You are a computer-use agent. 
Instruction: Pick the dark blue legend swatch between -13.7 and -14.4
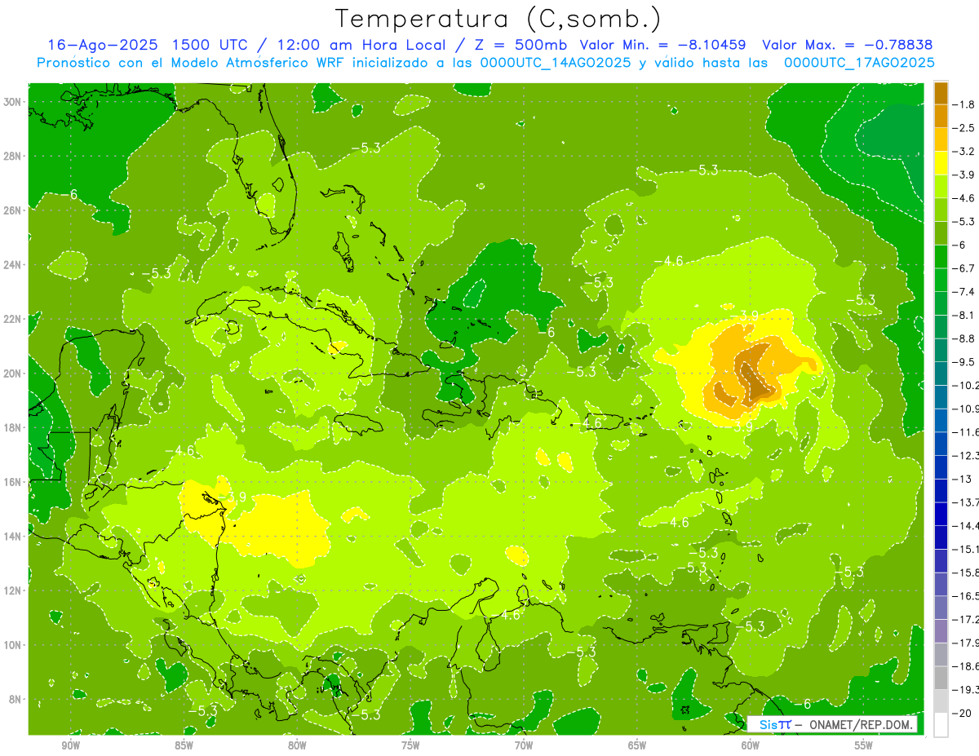941,514
